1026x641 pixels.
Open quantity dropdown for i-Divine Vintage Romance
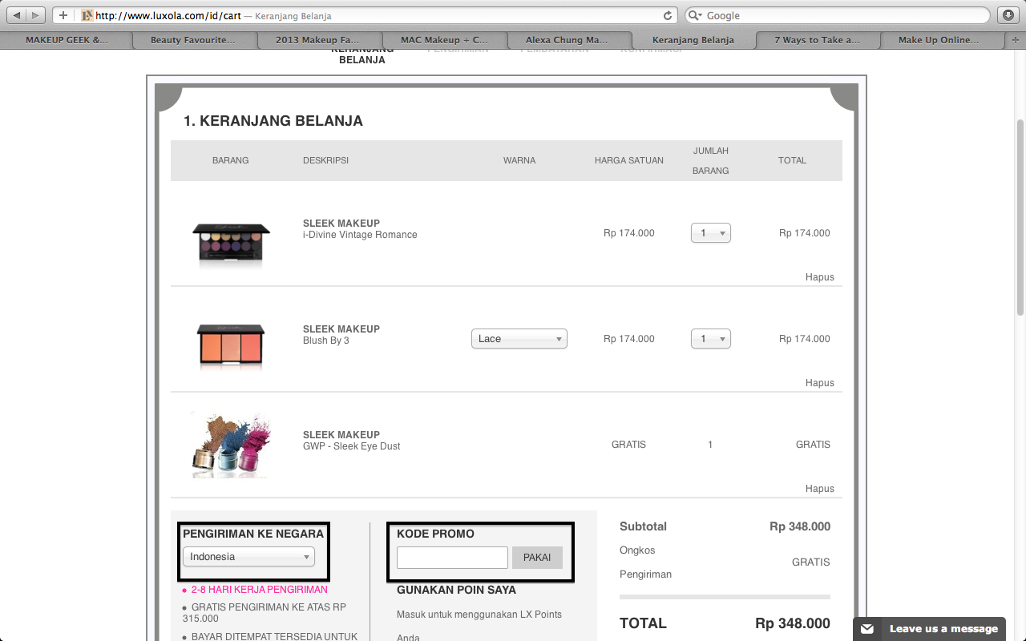(711, 233)
